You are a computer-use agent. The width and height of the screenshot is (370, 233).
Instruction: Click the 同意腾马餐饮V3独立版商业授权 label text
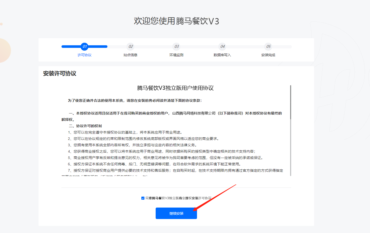click(178, 198)
